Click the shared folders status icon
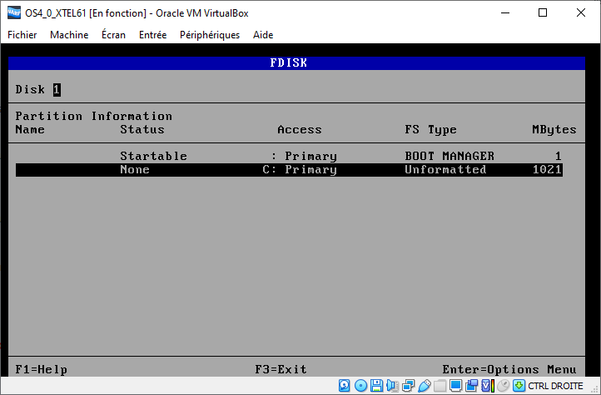Image resolution: width=601 pixels, height=395 pixels. tap(440, 386)
